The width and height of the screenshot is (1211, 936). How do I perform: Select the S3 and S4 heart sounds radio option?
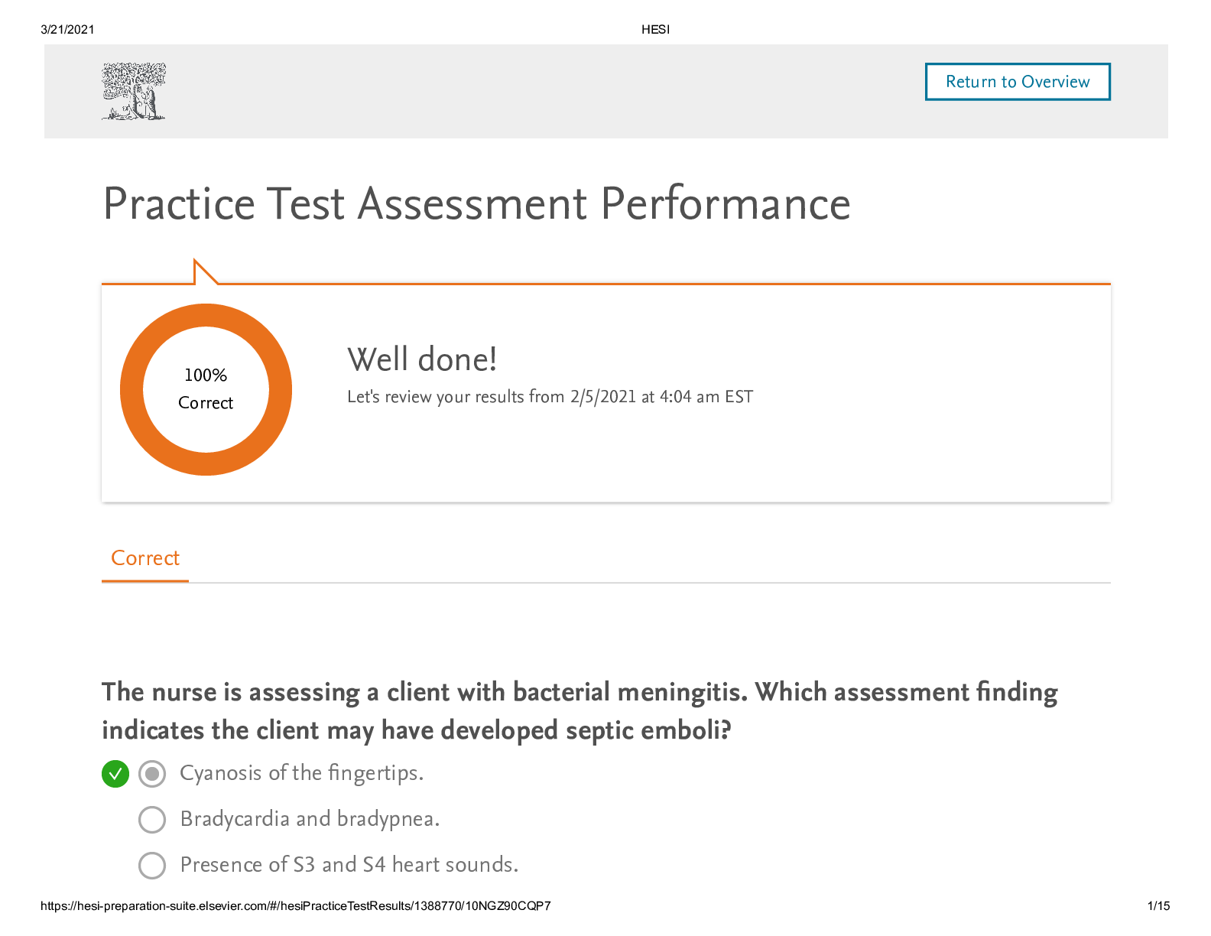click(152, 865)
